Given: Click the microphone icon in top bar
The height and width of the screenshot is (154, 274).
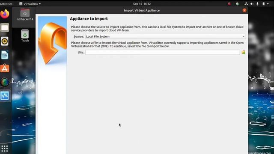Looking at the screenshot, I should pos(257,4).
